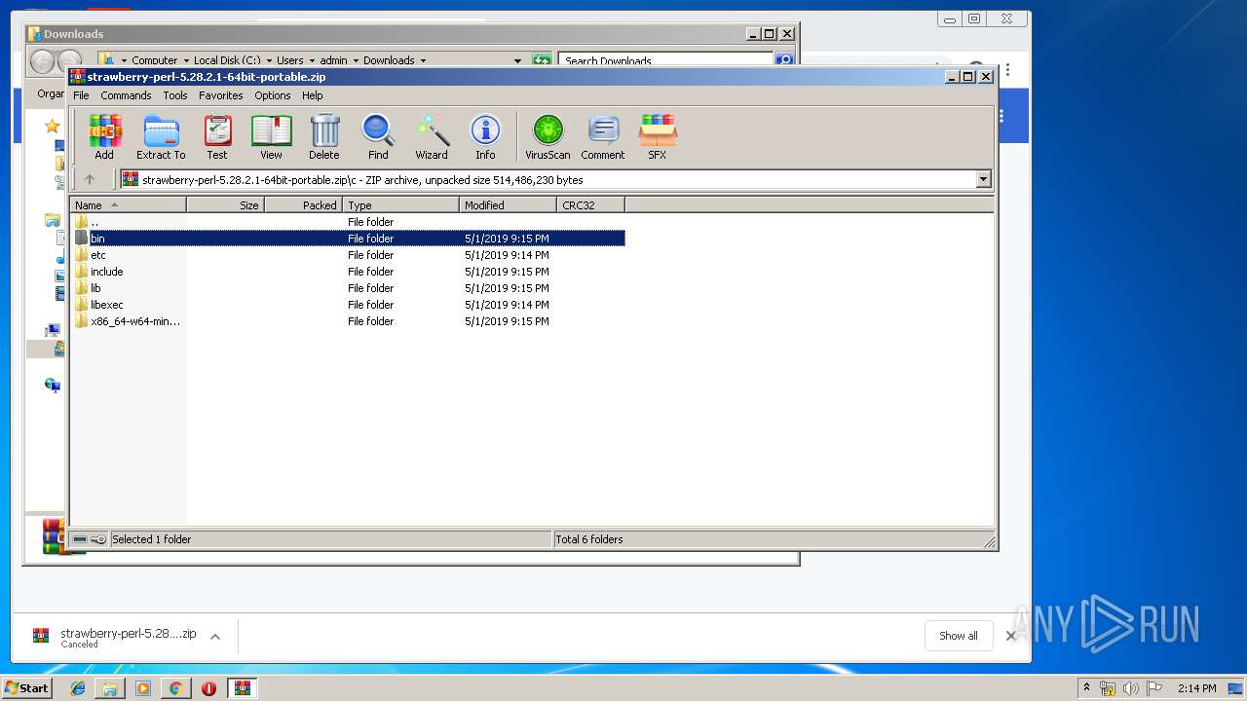Image resolution: width=1247 pixels, height=701 pixels.
Task: Open the Help menu
Action: pos(312,95)
